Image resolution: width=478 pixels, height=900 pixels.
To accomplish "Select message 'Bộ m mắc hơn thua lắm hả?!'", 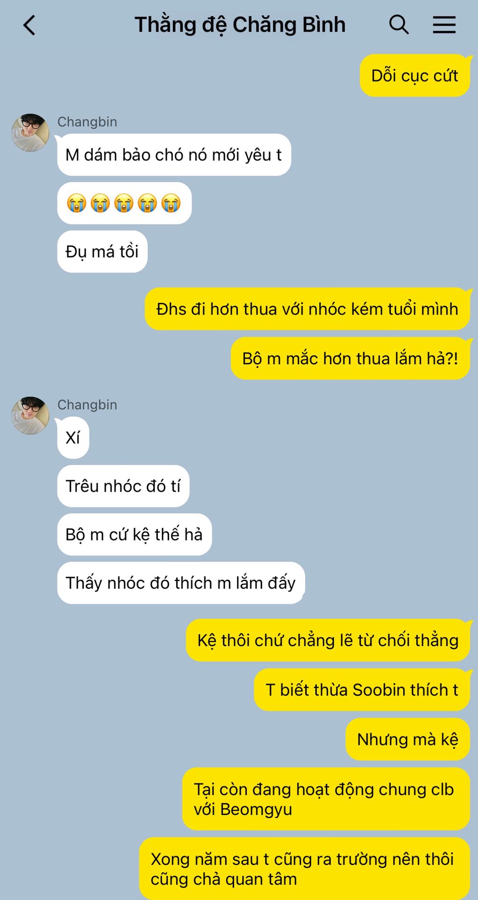I will (350, 358).
